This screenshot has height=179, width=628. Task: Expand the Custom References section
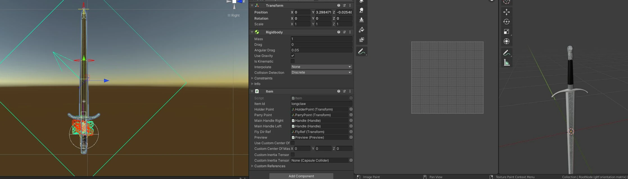252,166
